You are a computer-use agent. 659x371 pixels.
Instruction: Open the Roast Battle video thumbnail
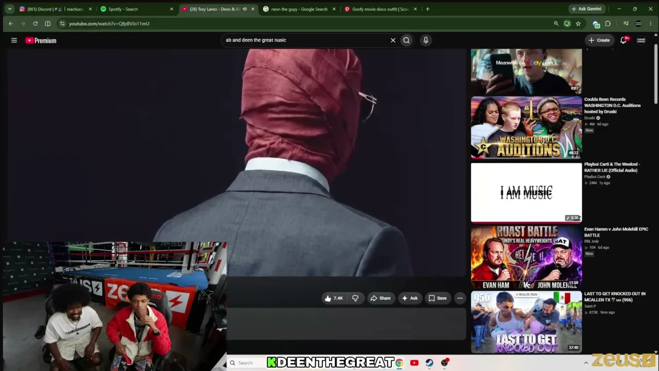click(526, 257)
